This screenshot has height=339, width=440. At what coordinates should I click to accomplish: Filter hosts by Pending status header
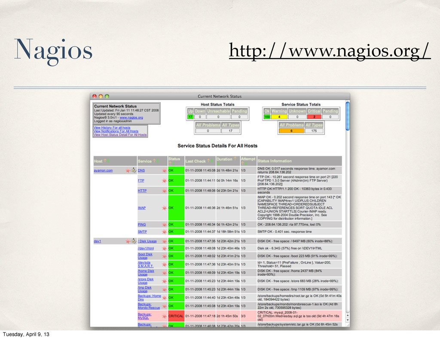pos(239,111)
